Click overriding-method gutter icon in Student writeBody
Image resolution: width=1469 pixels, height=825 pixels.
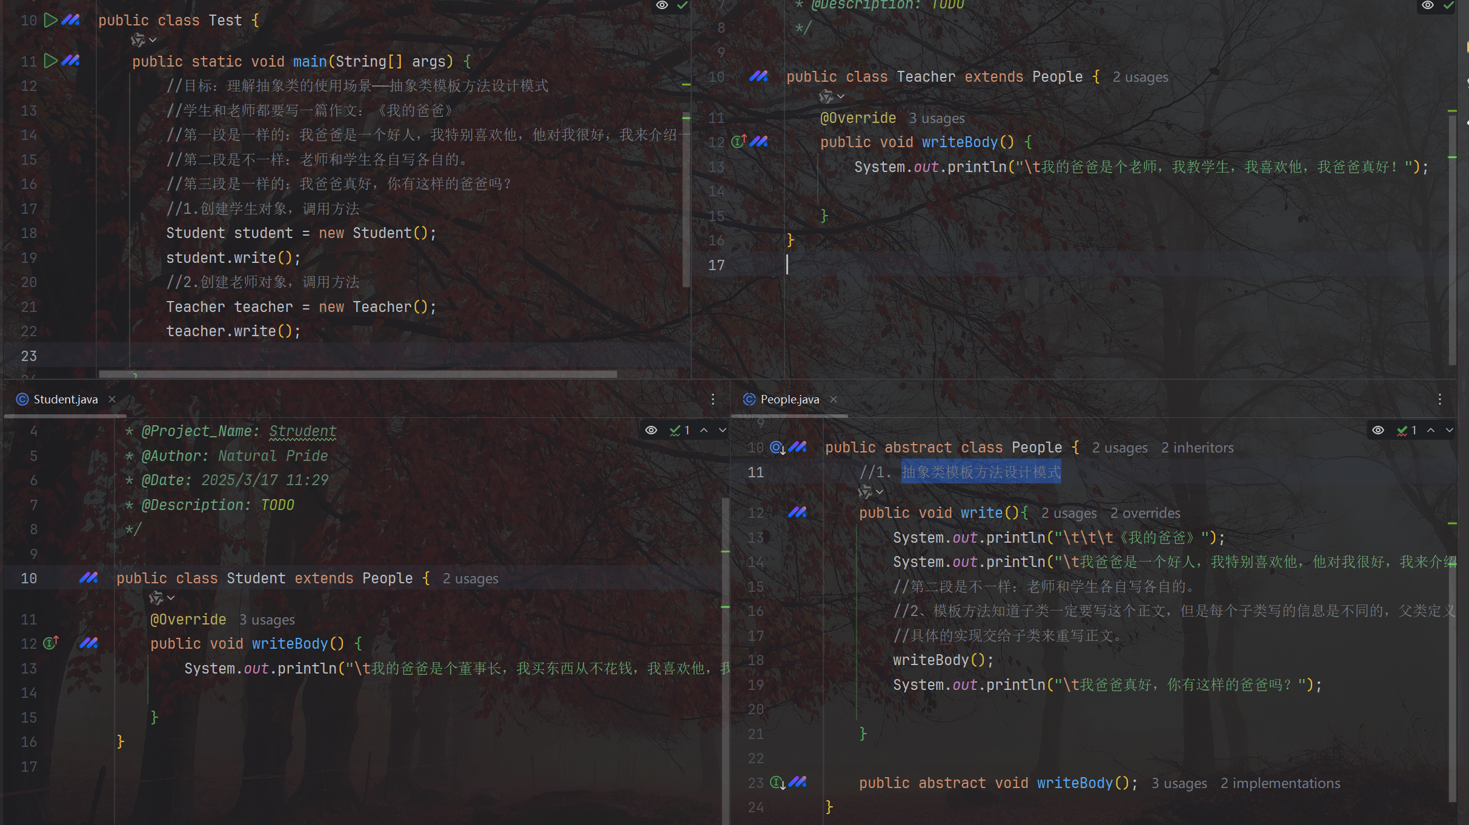[51, 643]
